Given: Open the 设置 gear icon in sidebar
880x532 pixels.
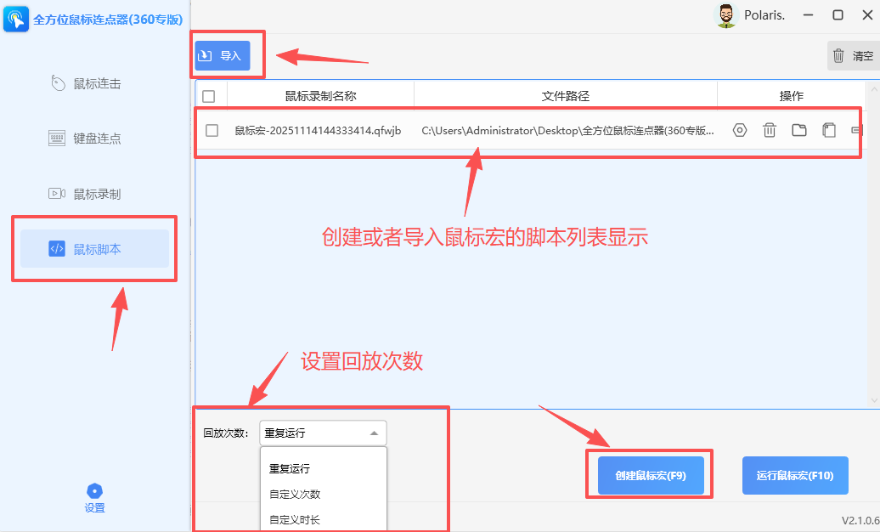Looking at the screenshot, I should point(94,492).
